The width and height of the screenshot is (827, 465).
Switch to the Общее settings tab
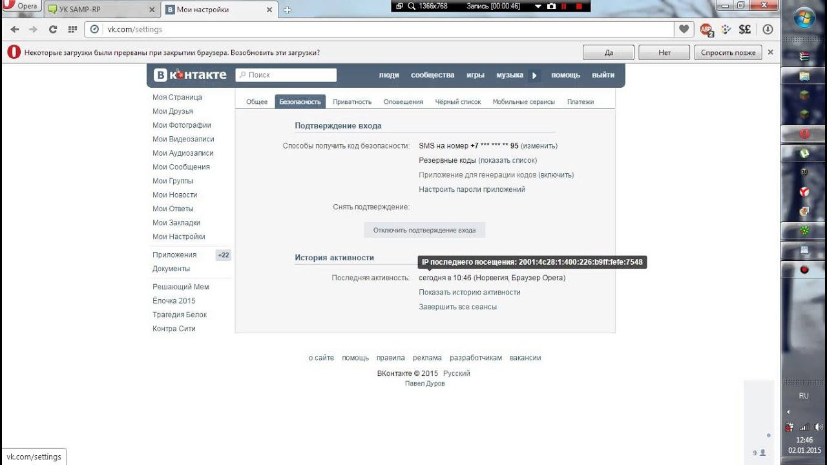[x=256, y=101]
